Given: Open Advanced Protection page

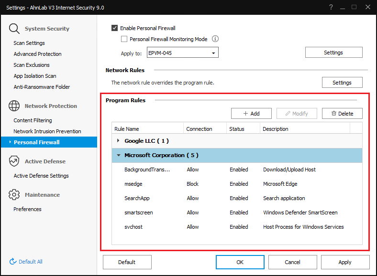Looking at the screenshot, I should pyautogui.click(x=37, y=54).
